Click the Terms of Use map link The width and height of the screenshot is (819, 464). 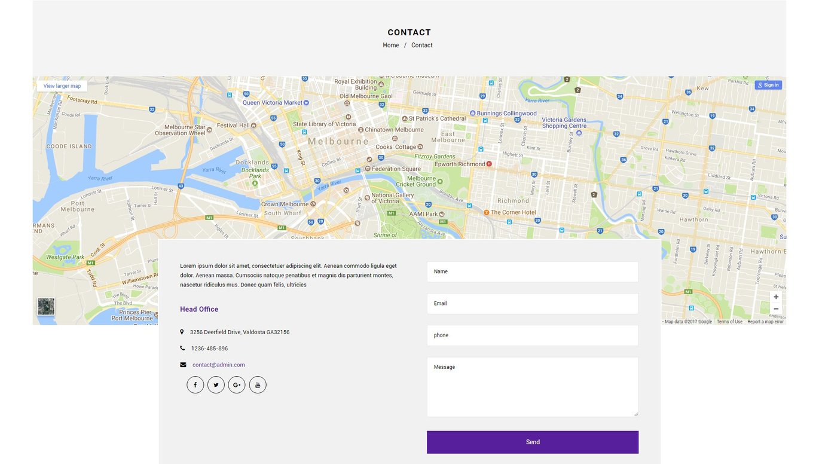(x=729, y=322)
